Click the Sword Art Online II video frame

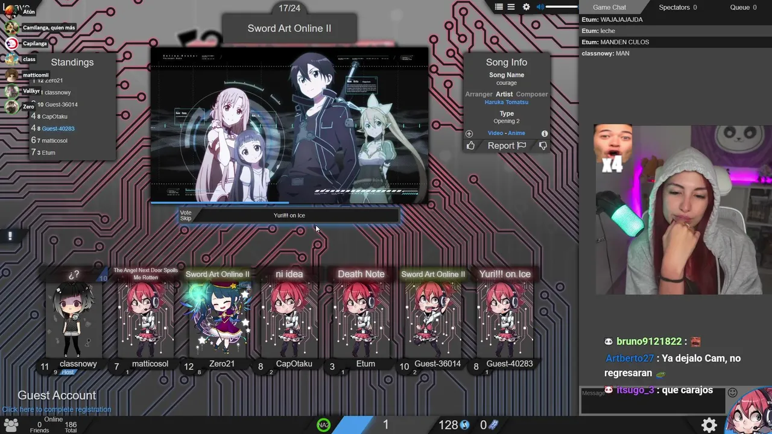289,125
